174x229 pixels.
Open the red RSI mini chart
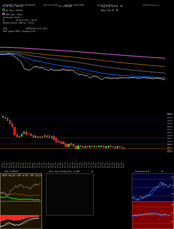tap(153, 215)
